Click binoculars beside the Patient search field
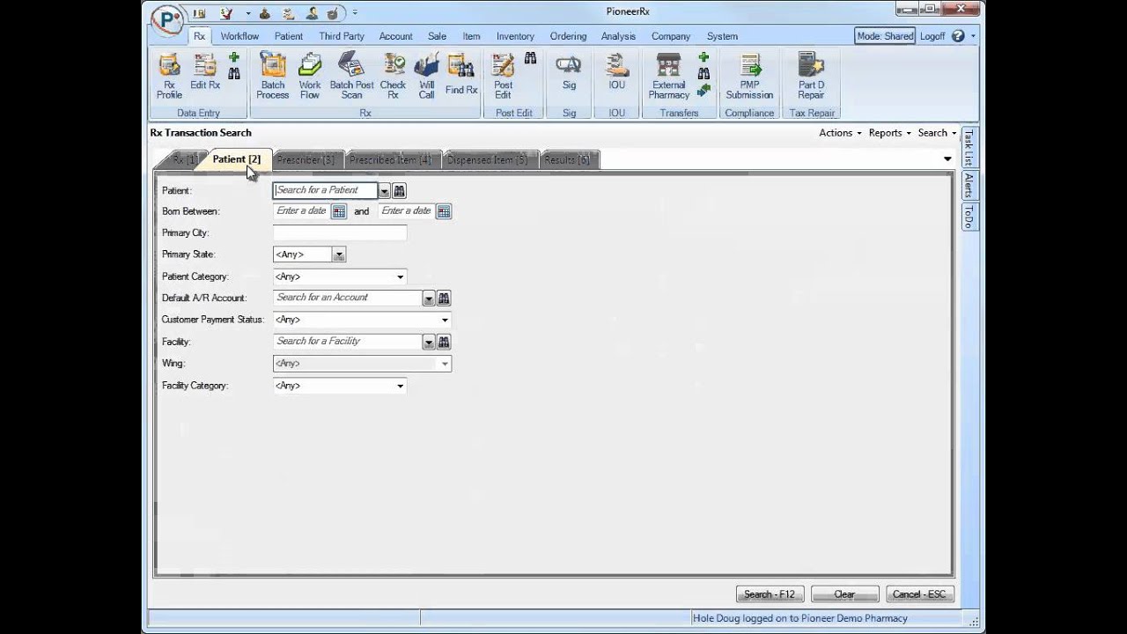Screen dimensions: 1127x634 click(x=399, y=190)
